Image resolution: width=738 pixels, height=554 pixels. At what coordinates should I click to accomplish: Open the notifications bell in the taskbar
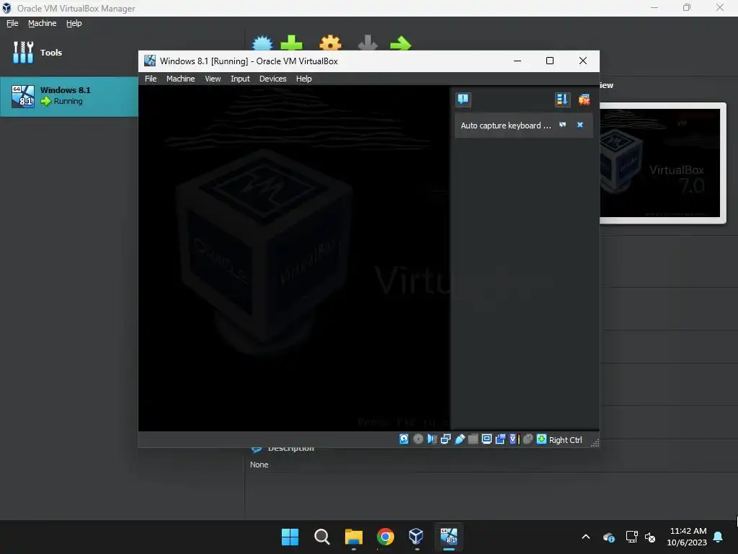tap(719, 537)
